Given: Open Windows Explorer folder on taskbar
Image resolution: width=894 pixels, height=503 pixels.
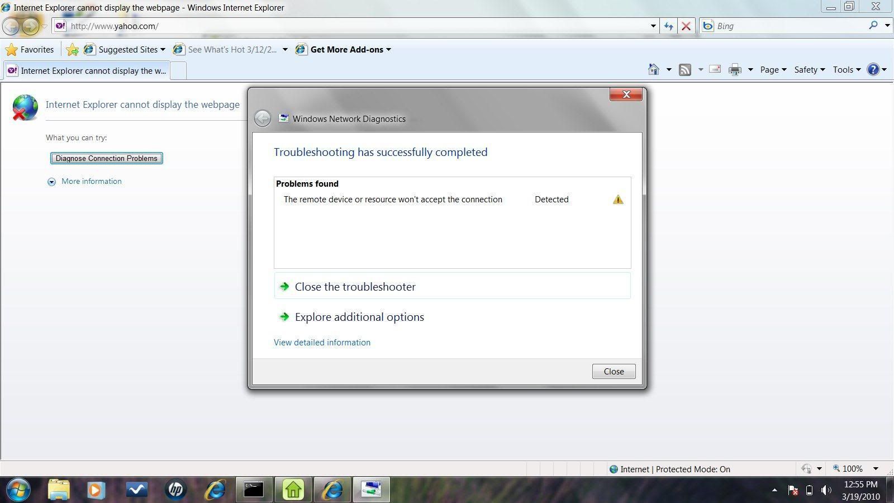Looking at the screenshot, I should (59, 490).
